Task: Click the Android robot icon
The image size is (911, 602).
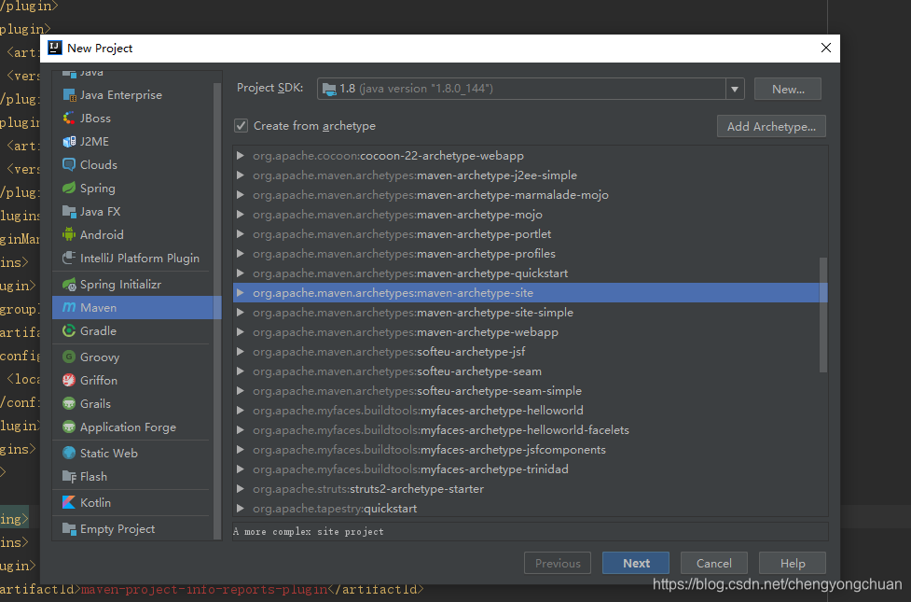Action: pos(69,234)
